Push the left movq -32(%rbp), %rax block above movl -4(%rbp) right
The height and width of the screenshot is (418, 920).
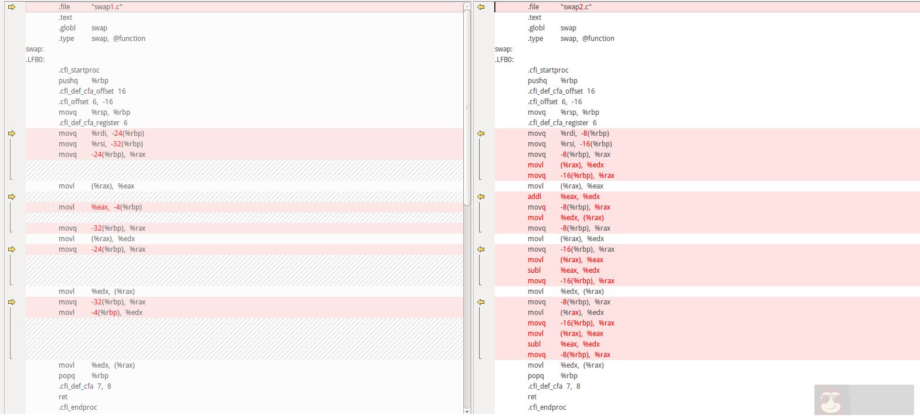pos(12,302)
